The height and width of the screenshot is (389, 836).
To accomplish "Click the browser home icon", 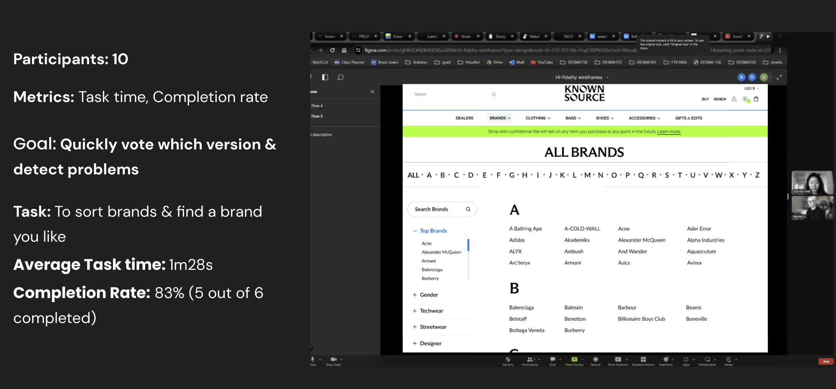I will click(x=344, y=50).
